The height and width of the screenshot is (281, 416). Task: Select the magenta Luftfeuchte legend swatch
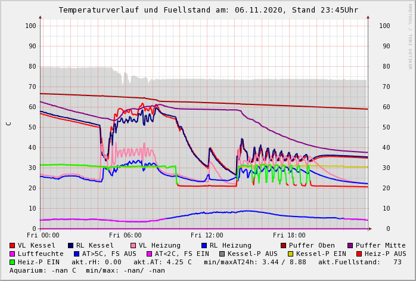[13, 254]
